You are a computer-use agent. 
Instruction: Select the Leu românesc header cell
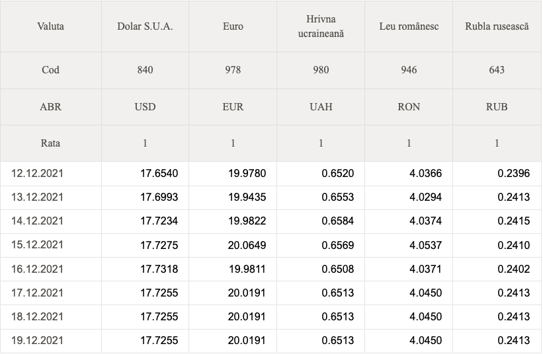click(409, 26)
